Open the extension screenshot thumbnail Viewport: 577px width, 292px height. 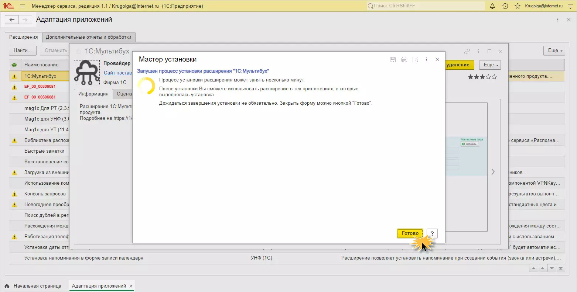466,156
